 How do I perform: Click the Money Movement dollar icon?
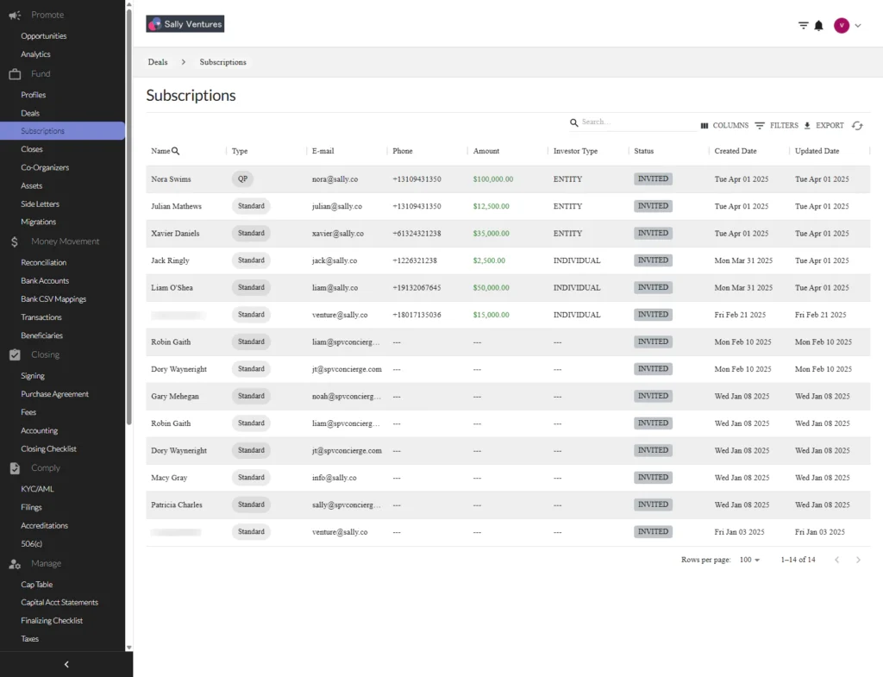pos(15,242)
